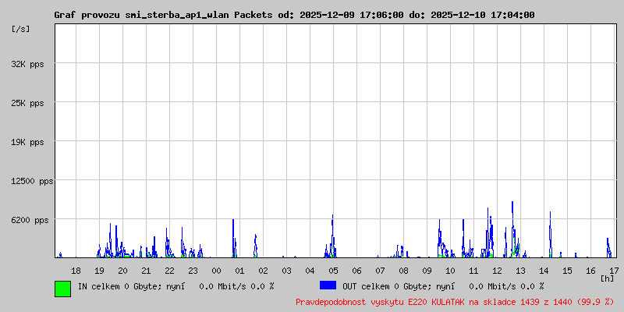The image size is (624, 312).
Task: Click hour label '16' on the time axis
Action: [x=590, y=271]
